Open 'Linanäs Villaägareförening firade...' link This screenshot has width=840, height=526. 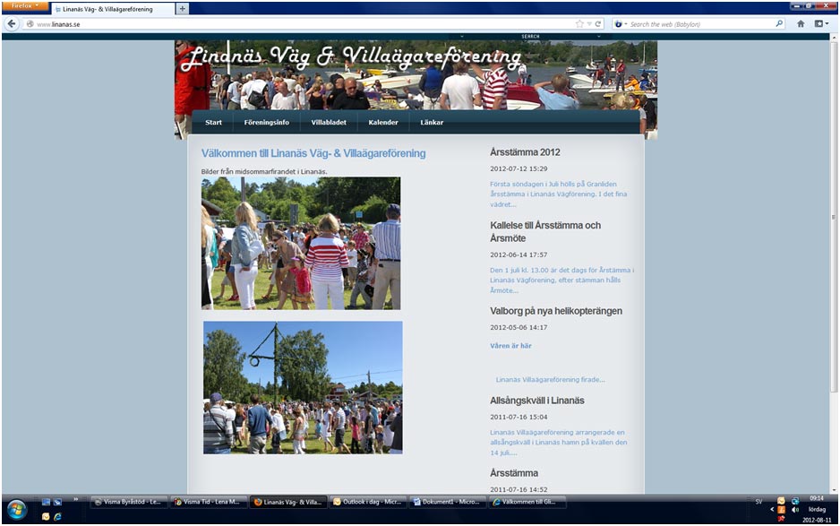(550, 380)
